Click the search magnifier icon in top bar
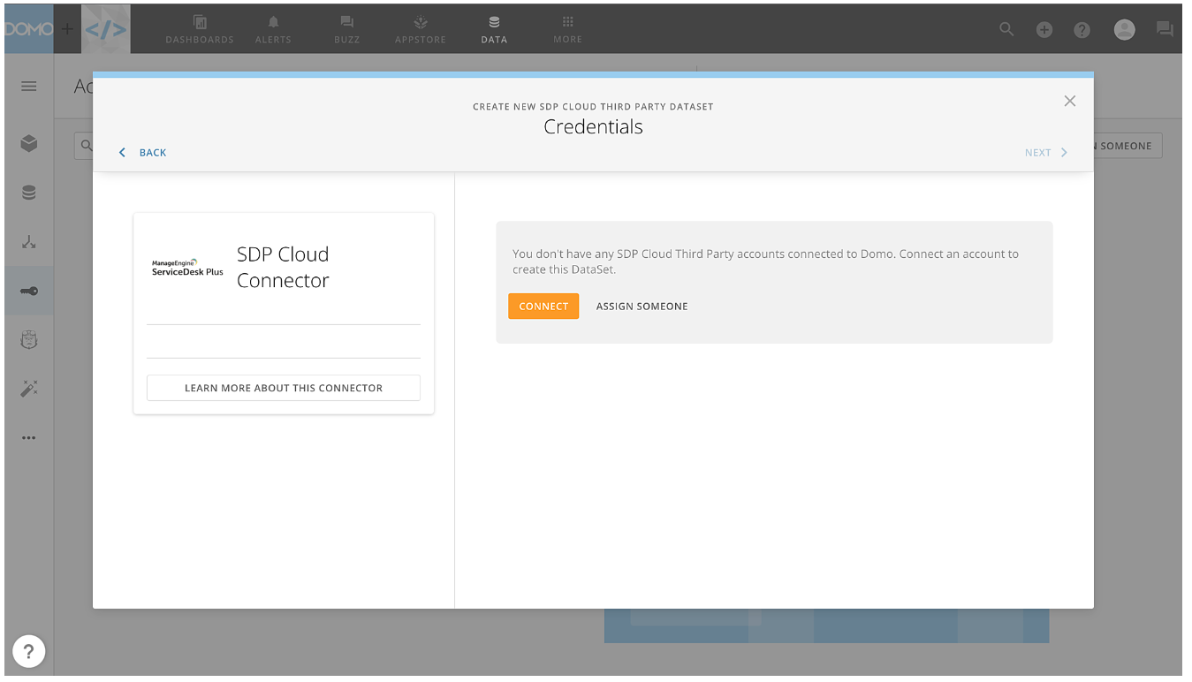The height and width of the screenshot is (682, 1192). pyautogui.click(x=1006, y=29)
